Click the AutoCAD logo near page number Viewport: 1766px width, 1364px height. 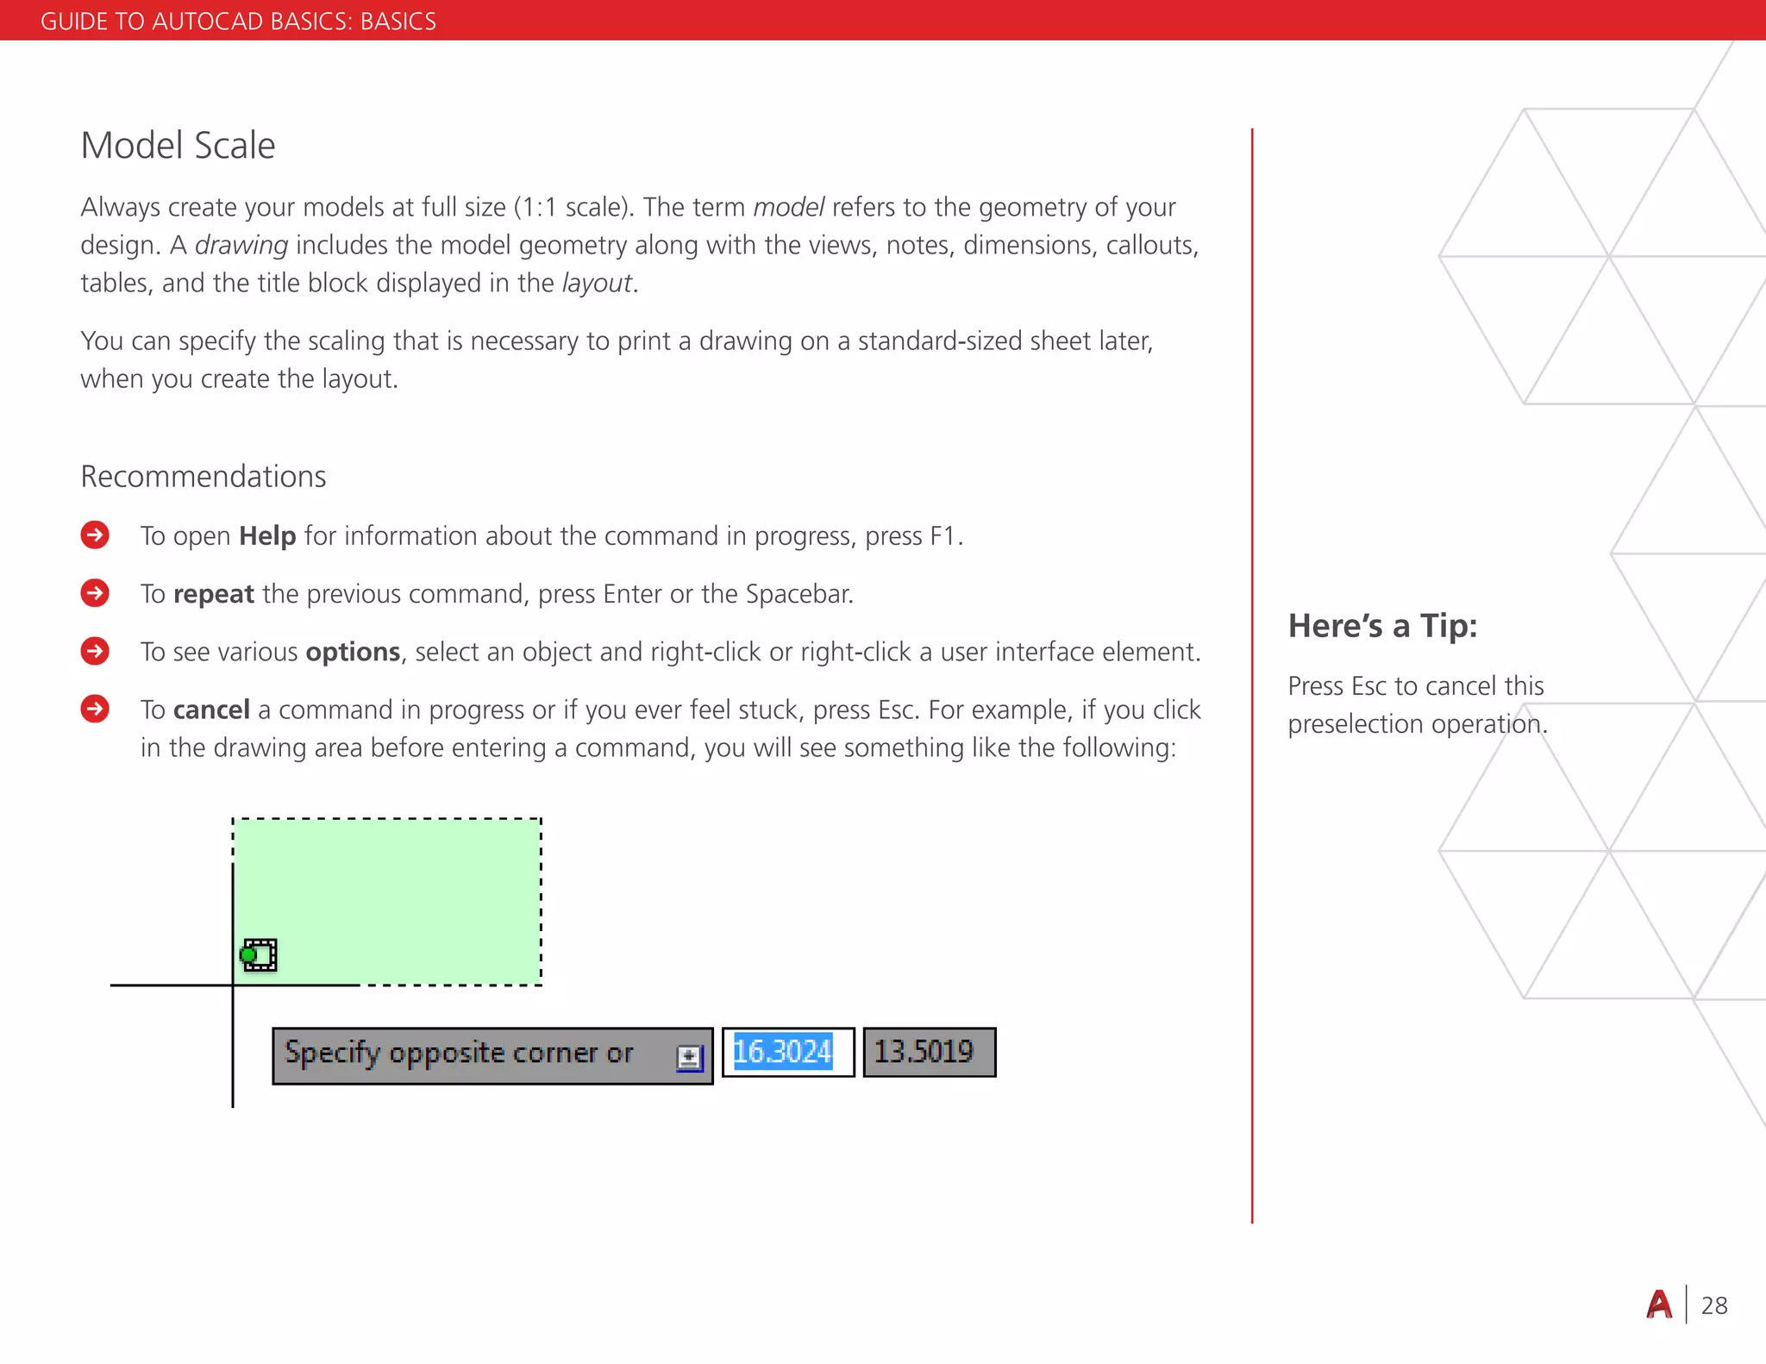pyautogui.click(x=1658, y=1305)
